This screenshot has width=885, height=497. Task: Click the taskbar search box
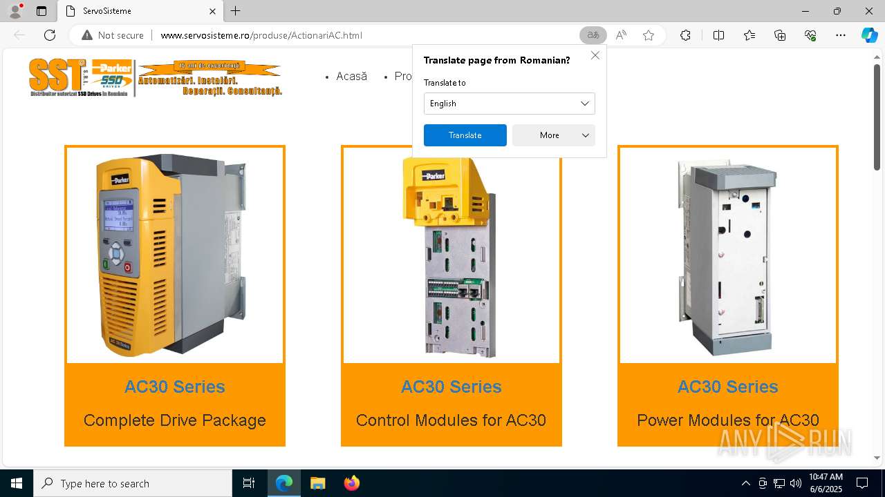click(x=133, y=483)
